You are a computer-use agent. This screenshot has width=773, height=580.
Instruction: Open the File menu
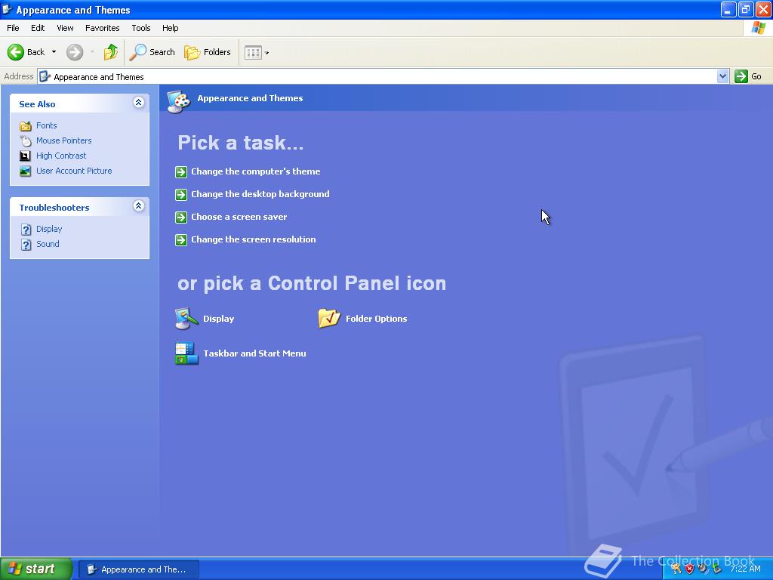[x=13, y=28]
